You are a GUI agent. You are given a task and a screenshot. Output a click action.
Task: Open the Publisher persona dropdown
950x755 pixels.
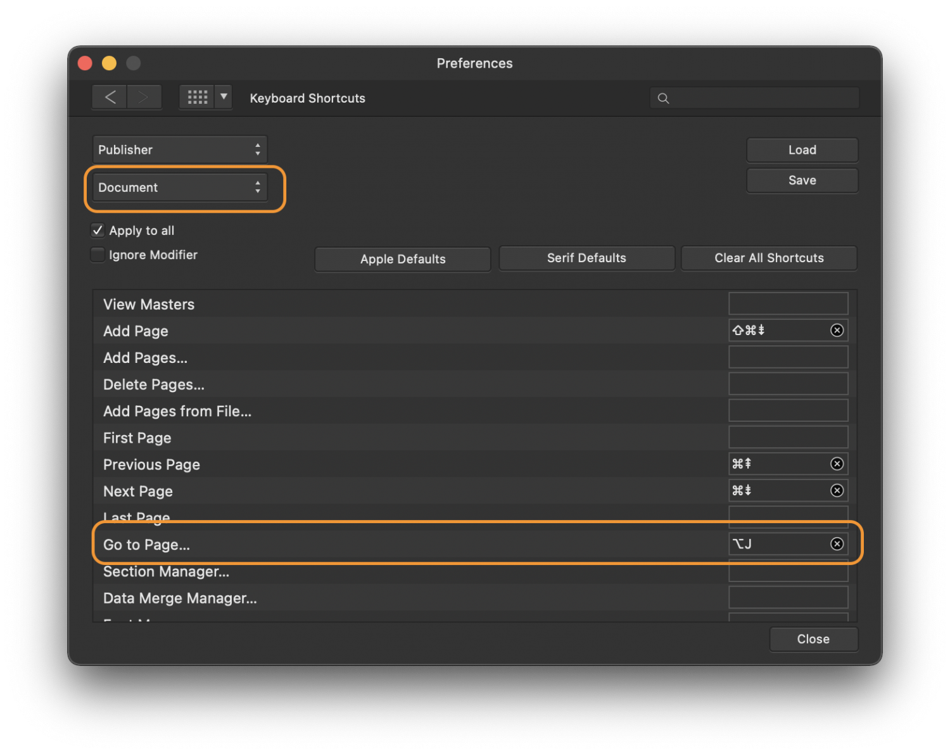click(180, 150)
